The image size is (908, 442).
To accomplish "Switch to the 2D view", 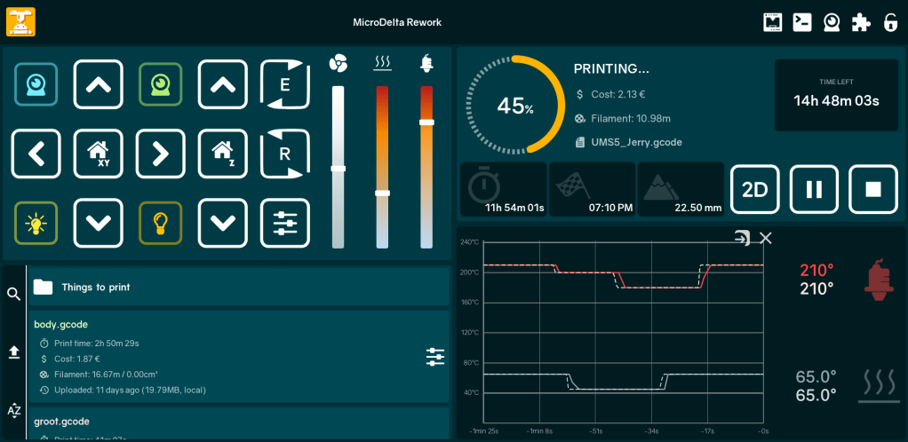I will coord(754,189).
